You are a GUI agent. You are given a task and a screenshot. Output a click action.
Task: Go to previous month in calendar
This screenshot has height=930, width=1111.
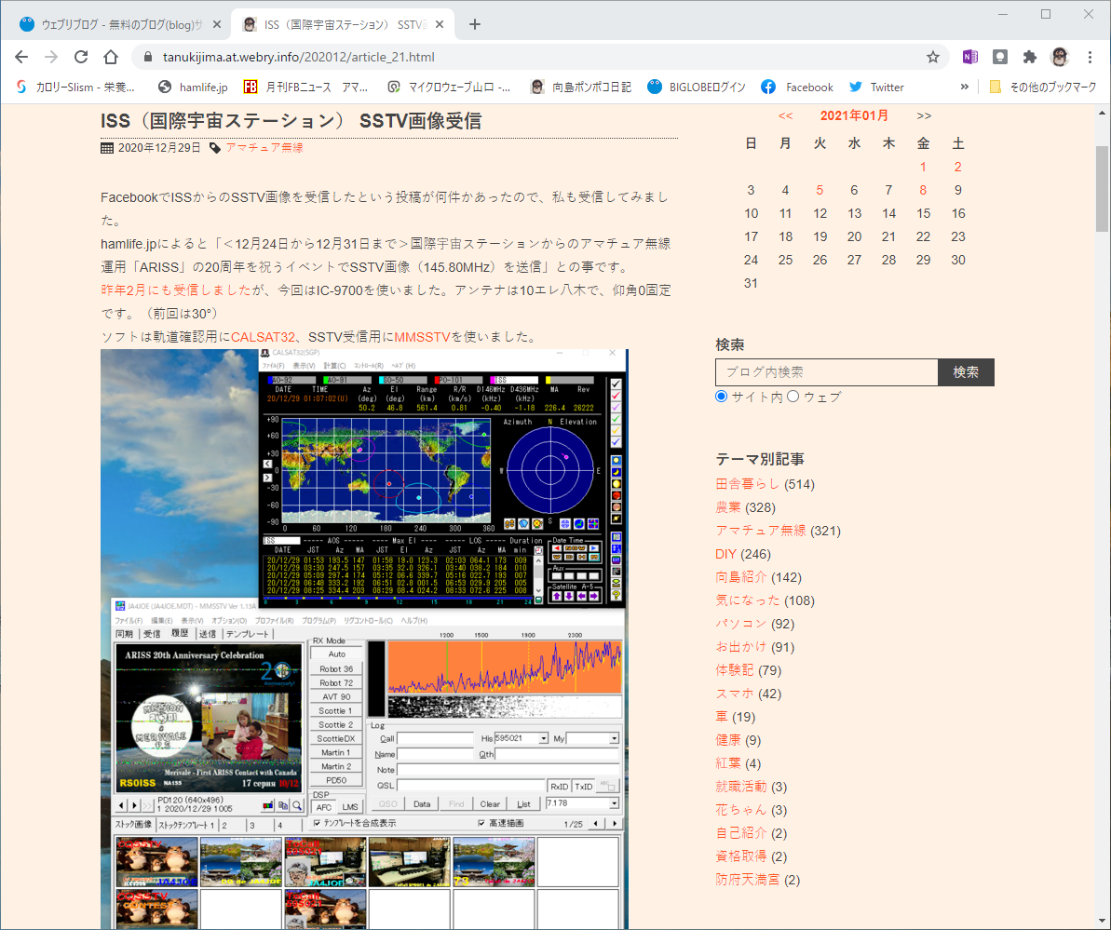(x=785, y=115)
